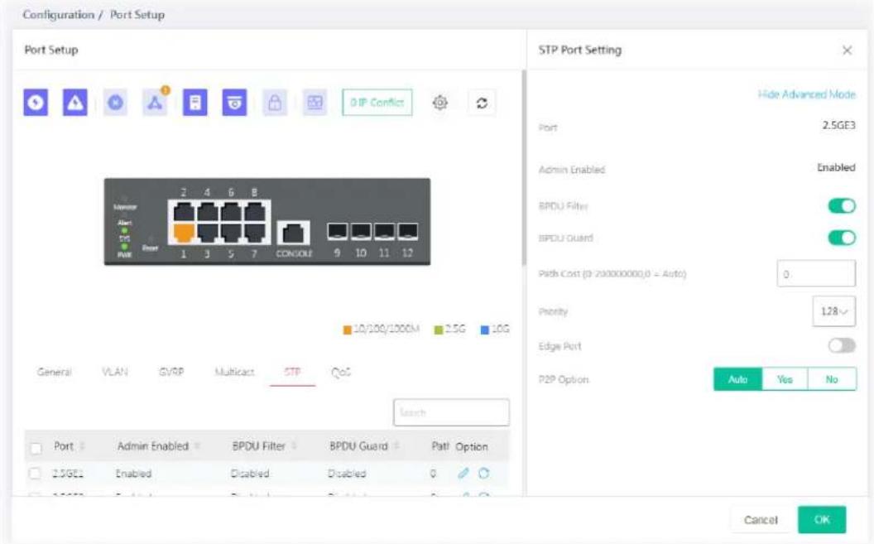Image resolution: width=874 pixels, height=544 pixels.
Task: Set P2P Option to Yes
Action: coord(785,379)
